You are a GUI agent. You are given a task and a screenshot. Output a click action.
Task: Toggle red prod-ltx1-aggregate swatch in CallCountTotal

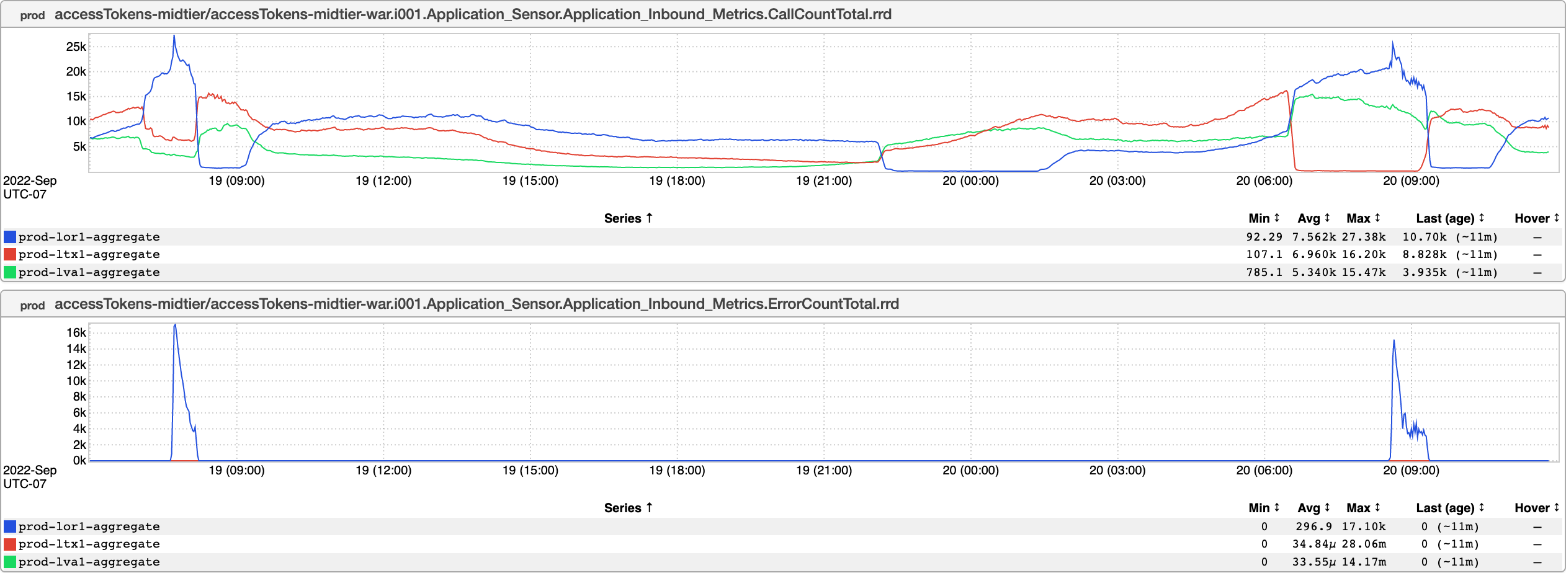pyautogui.click(x=10, y=254)
